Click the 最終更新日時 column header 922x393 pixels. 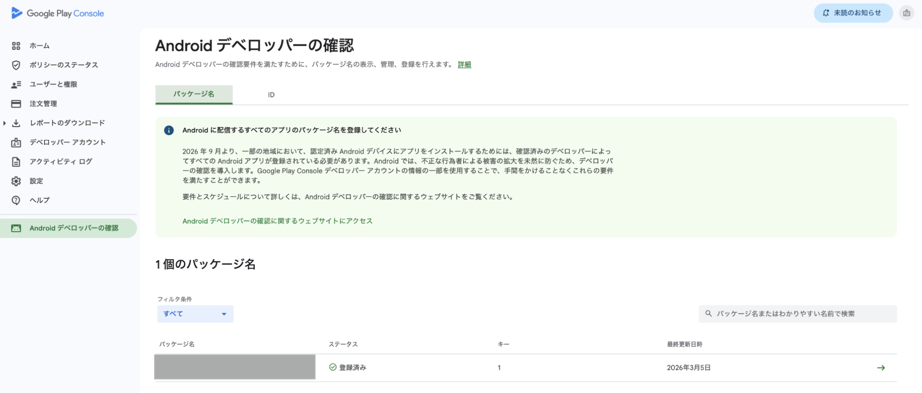tap(684, 344)
